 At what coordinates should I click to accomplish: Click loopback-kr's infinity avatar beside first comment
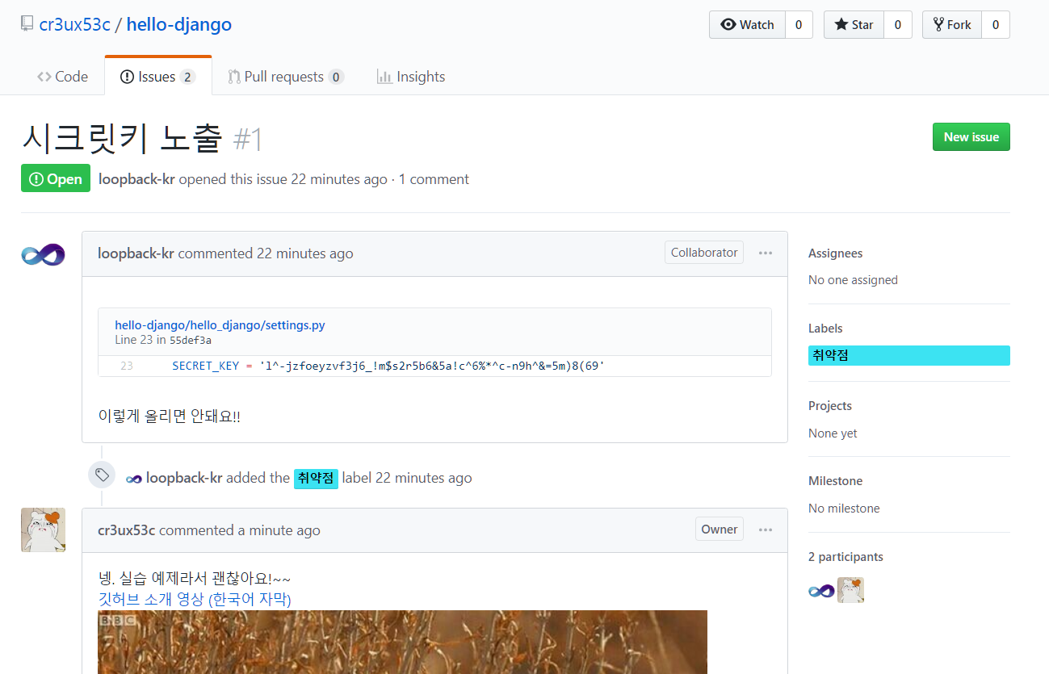pyautogui.click(x=43, y=254)
